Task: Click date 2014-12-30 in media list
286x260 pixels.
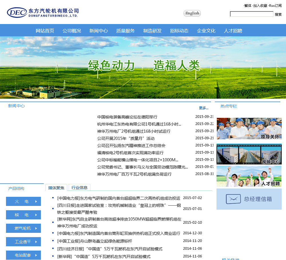Action: [192, 233]
